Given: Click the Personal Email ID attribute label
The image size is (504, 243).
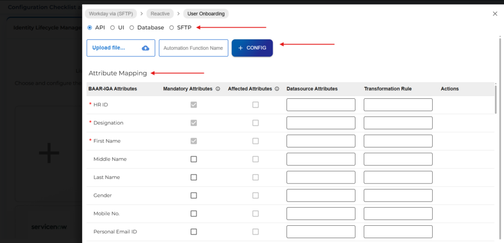Looking at the screenshot, I should tap(116, 232).
